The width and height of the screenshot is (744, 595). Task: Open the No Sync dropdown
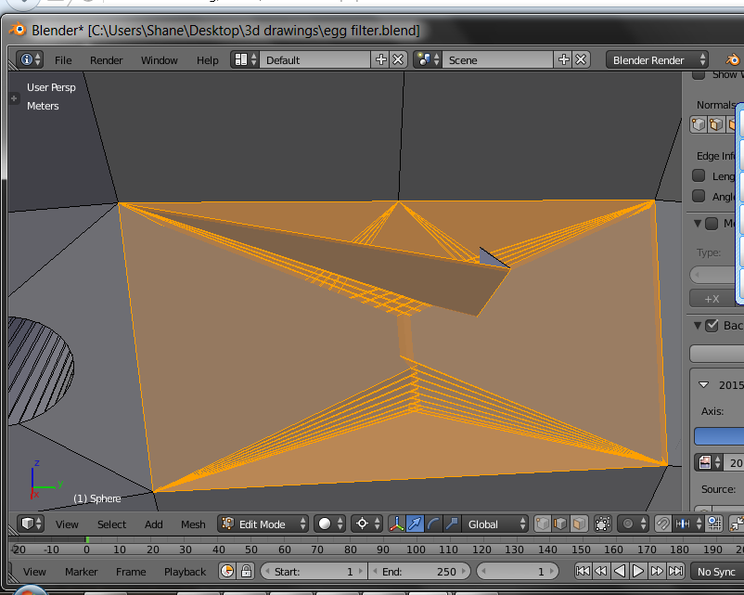point(717,571)
